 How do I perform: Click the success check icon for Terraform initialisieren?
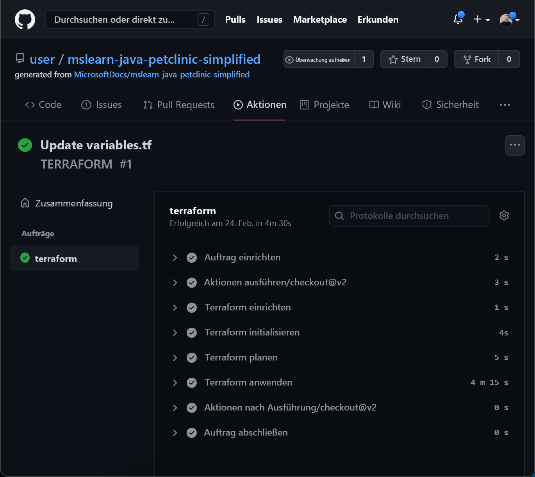[x=192, y=333]
